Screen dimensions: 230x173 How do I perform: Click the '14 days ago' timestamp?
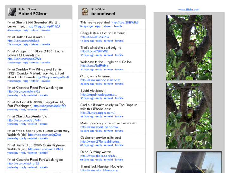tap(87, 41)
